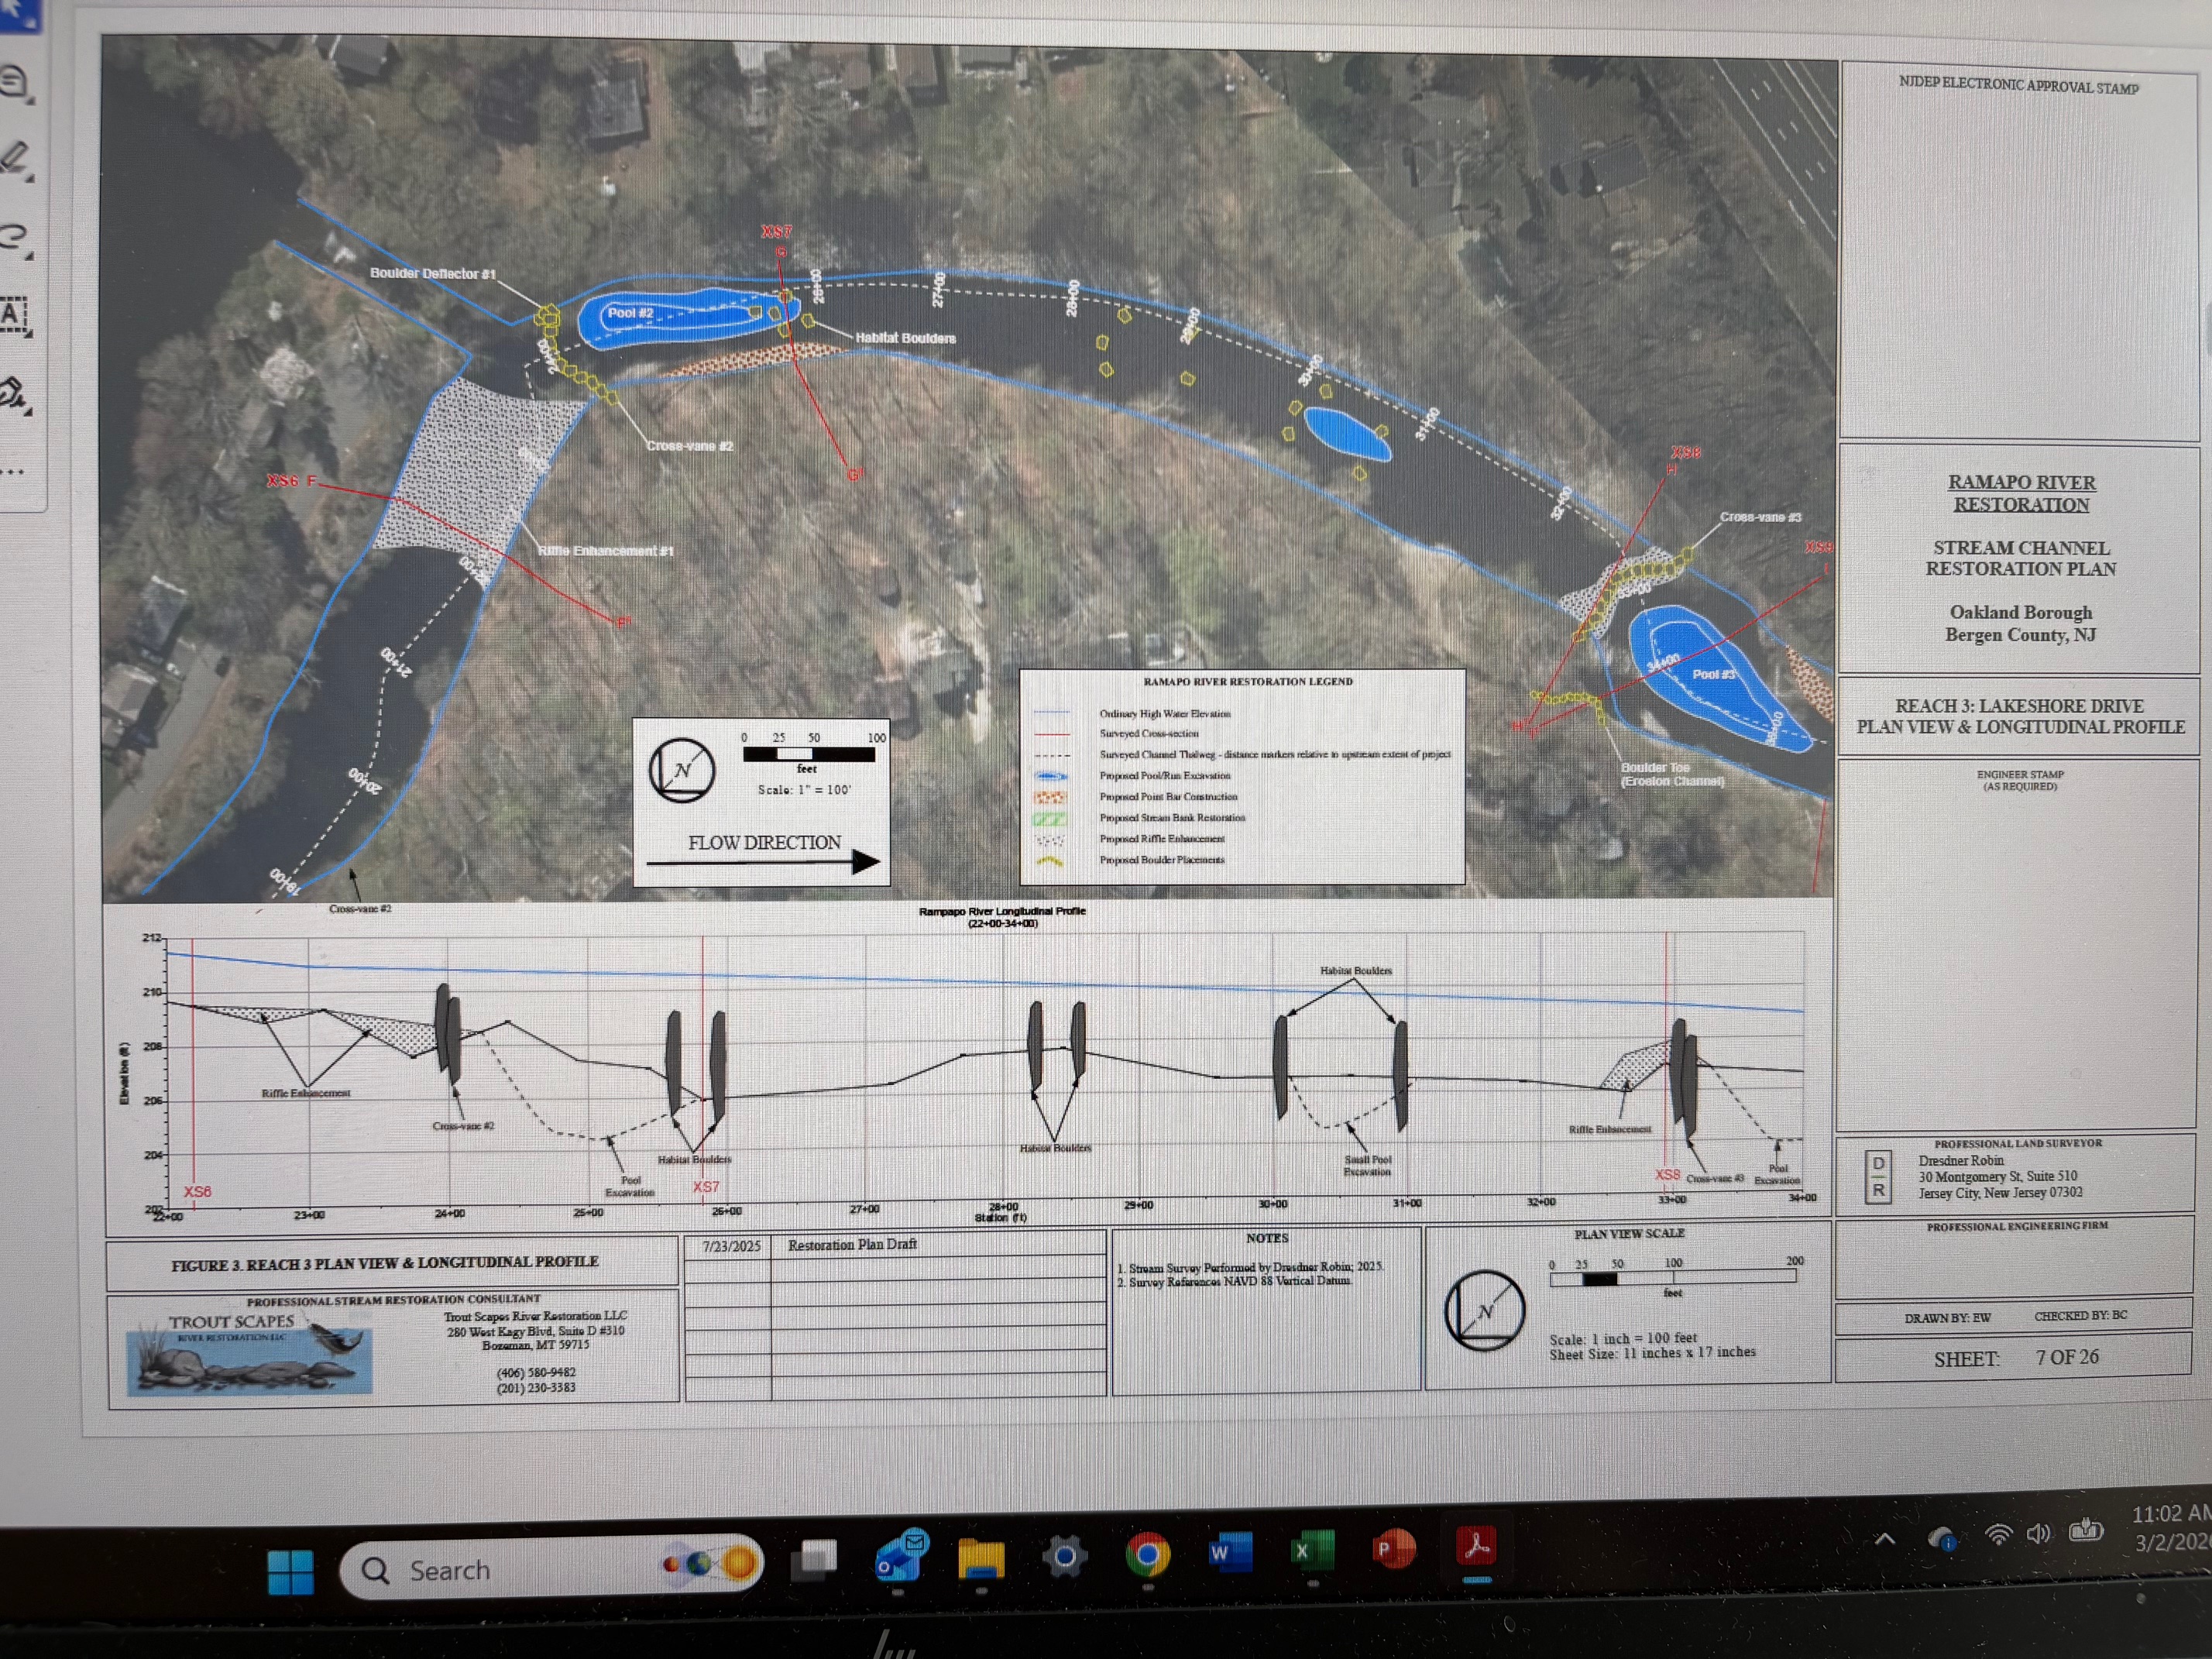Select the arrow selection tool in Acrobat
Image resolution: width=2212 pixels, height=1659 pixels.
pos(18,12)
